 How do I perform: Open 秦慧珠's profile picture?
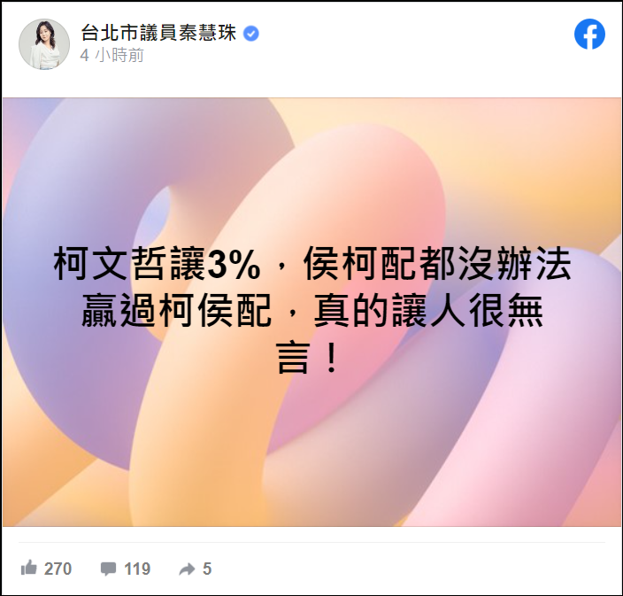44,44
